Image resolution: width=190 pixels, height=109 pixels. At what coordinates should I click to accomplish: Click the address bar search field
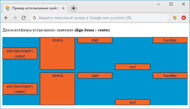pyautogui.click(x=100, y=18)
